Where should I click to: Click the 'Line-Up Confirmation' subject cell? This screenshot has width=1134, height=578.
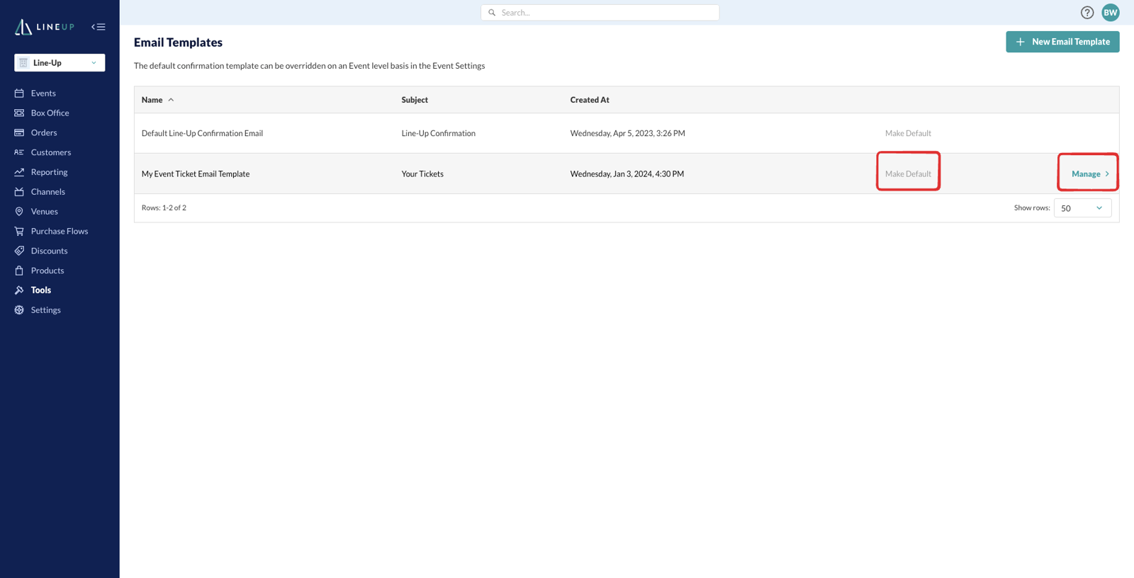pyautogui.click(x=438, y=133)
